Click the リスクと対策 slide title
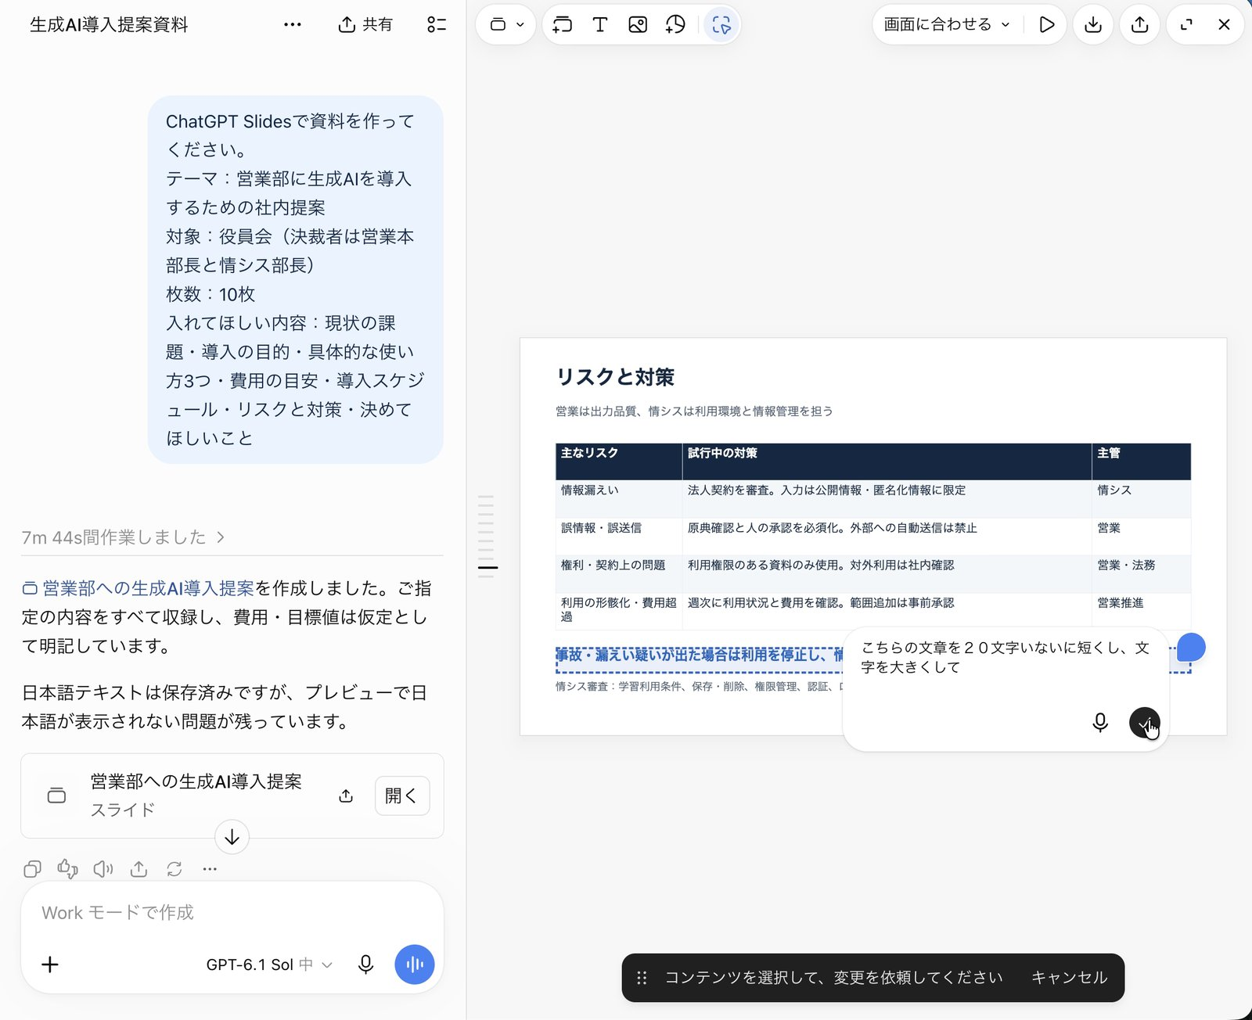 [615, 377]
